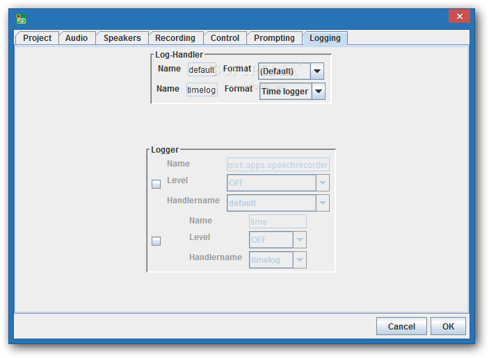Enable the time logger checkbox
Viewport: 489px width, 358px height.
[x=157, y=241]
